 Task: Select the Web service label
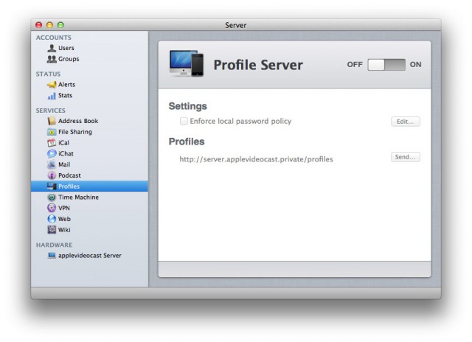(x=64, y=219)
